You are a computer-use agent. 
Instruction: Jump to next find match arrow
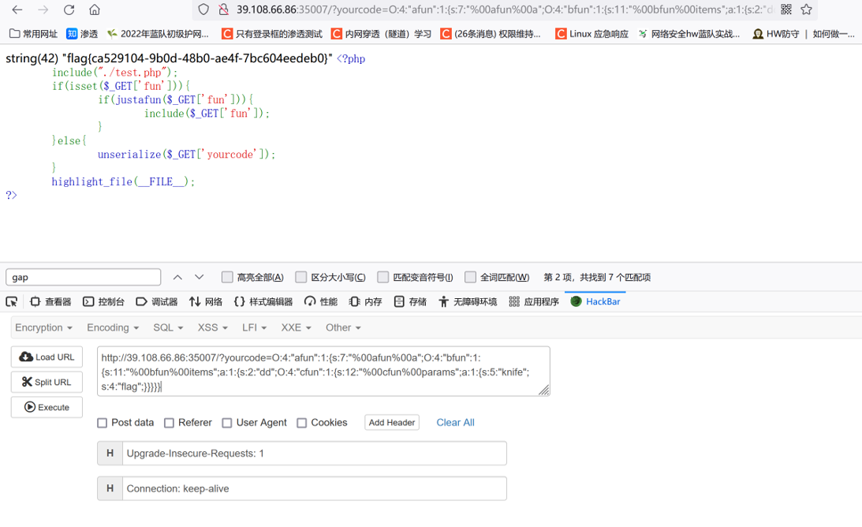coord(199,277)
